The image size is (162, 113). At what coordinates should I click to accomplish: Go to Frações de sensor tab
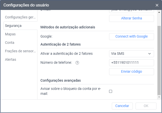point(21,51)
